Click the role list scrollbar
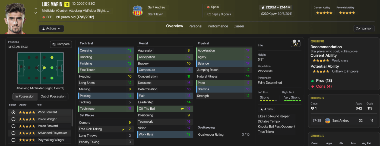 coord(72,118)
